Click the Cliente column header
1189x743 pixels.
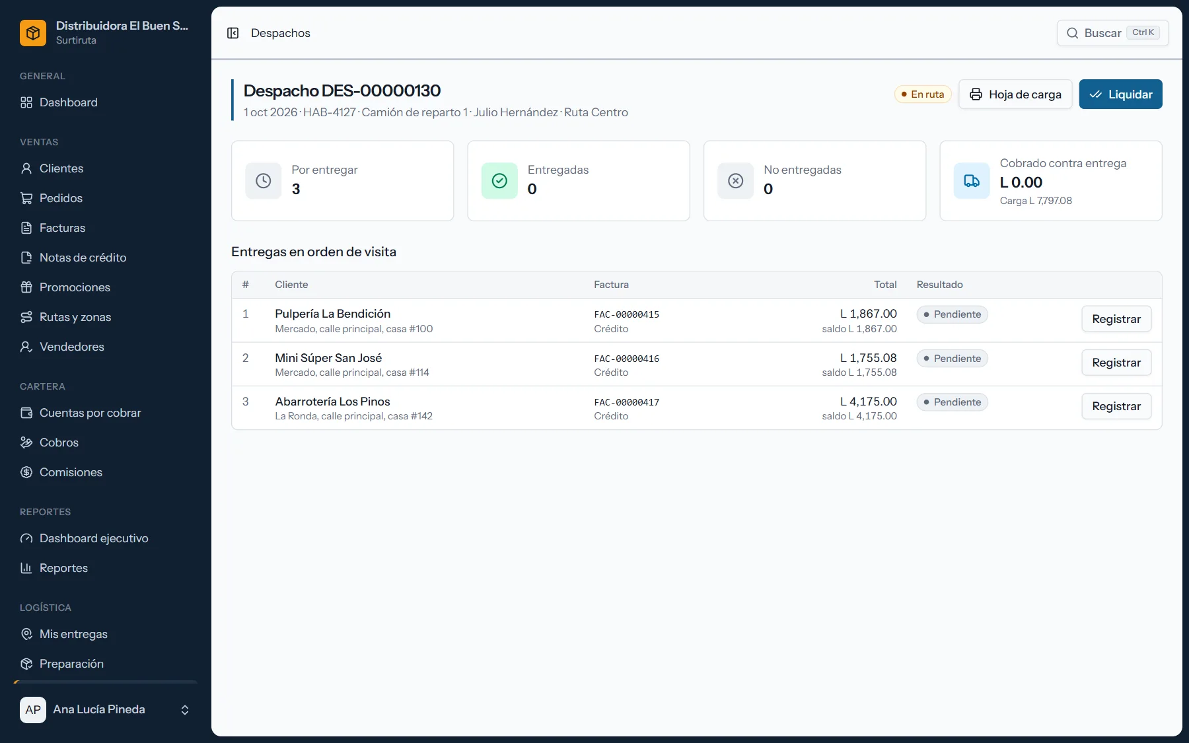[x=291, y=285]
